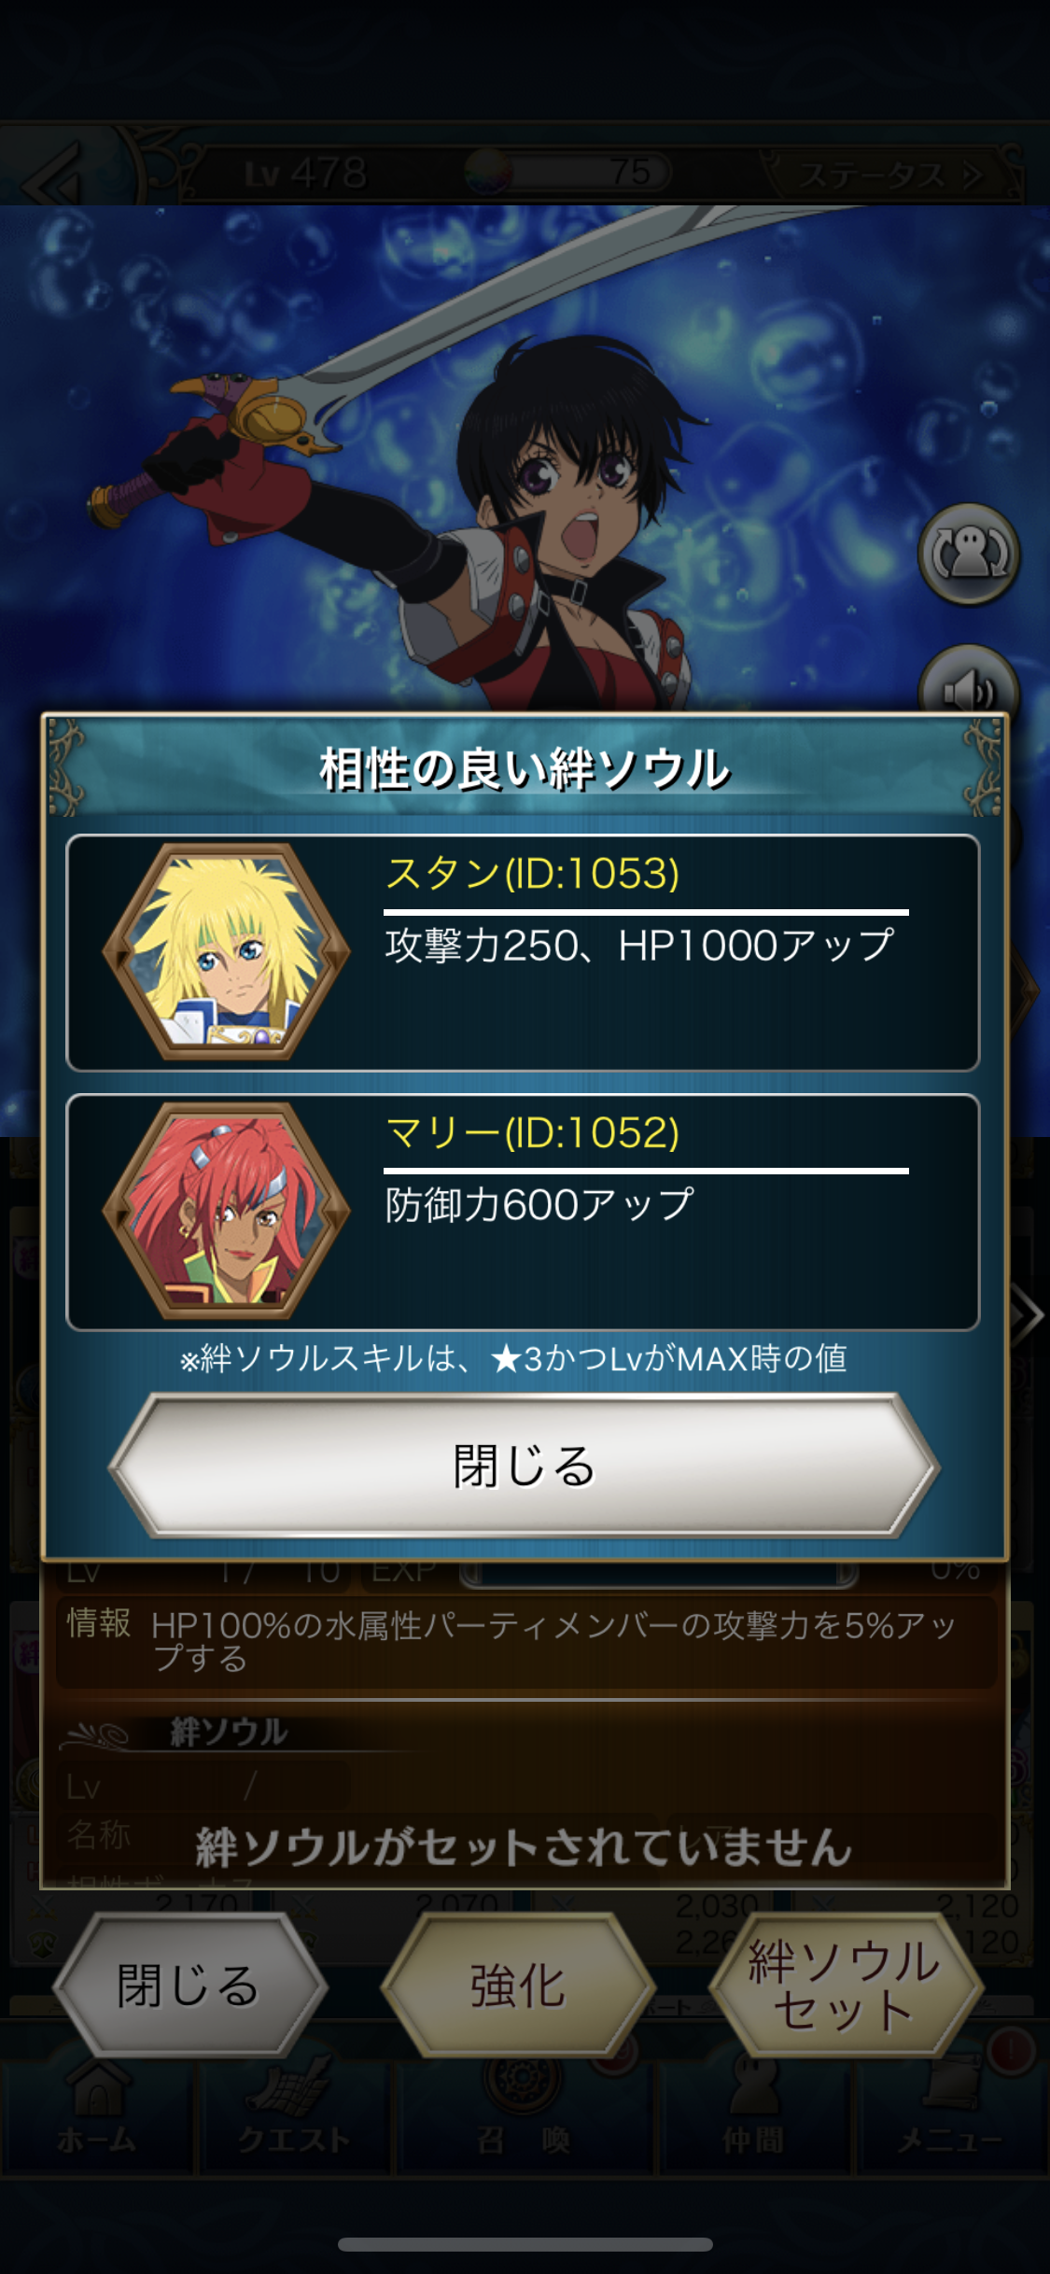Screen dimensions: 1050x2274
Task: Open Mary's hexagon portrait
Action: tap(226, 1212)
